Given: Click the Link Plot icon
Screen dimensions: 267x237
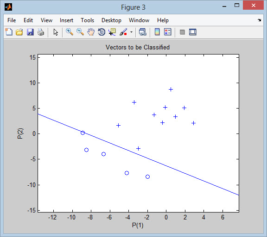Looking at the screenshot, I should point(142,32).
